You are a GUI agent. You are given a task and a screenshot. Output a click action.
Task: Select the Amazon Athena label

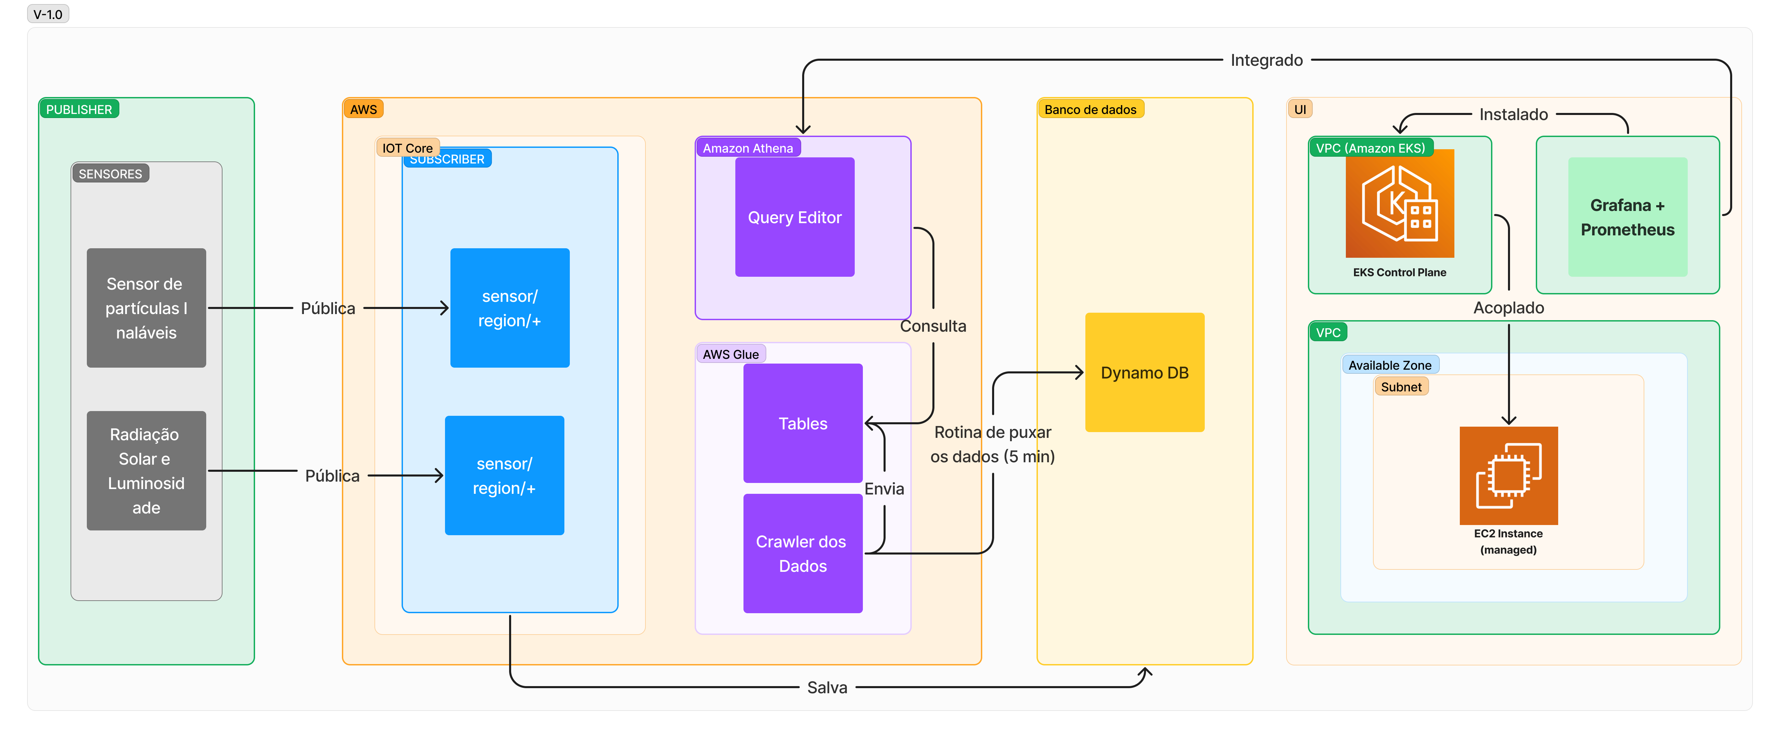click(x=748, y=148)
